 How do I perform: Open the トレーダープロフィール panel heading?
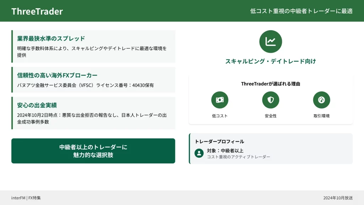tap(219, 142)
